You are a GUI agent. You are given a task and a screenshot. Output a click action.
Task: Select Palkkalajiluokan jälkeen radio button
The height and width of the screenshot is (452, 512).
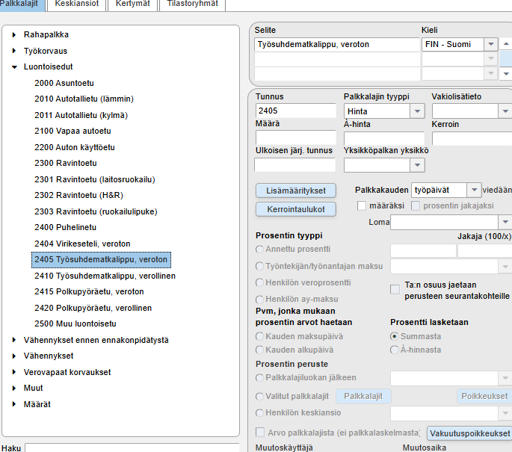(259, 378)
